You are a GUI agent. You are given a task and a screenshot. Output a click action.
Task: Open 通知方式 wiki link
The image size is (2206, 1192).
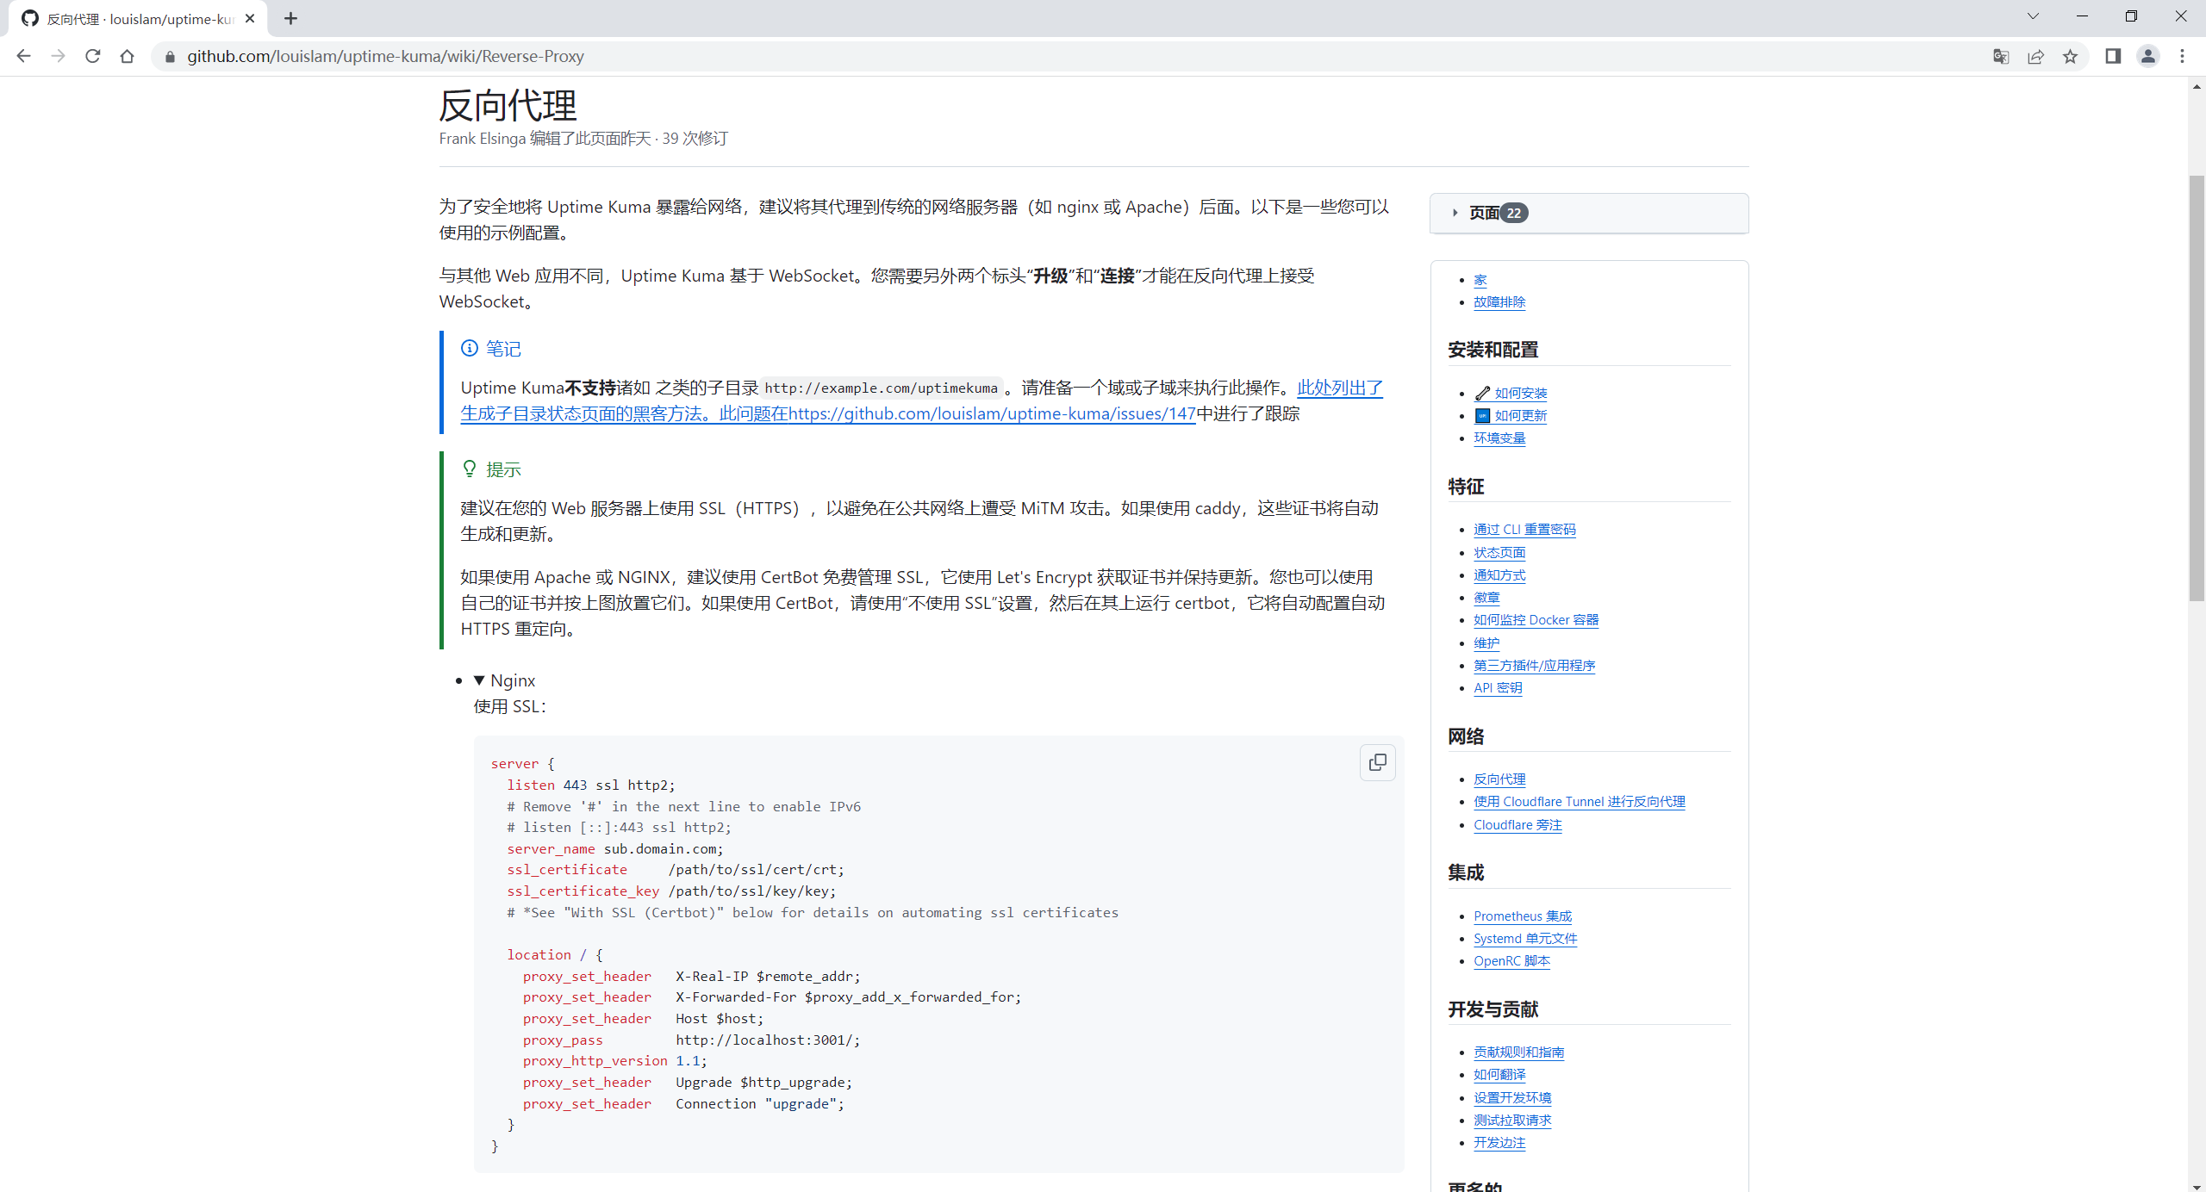tap(1499, 575)
